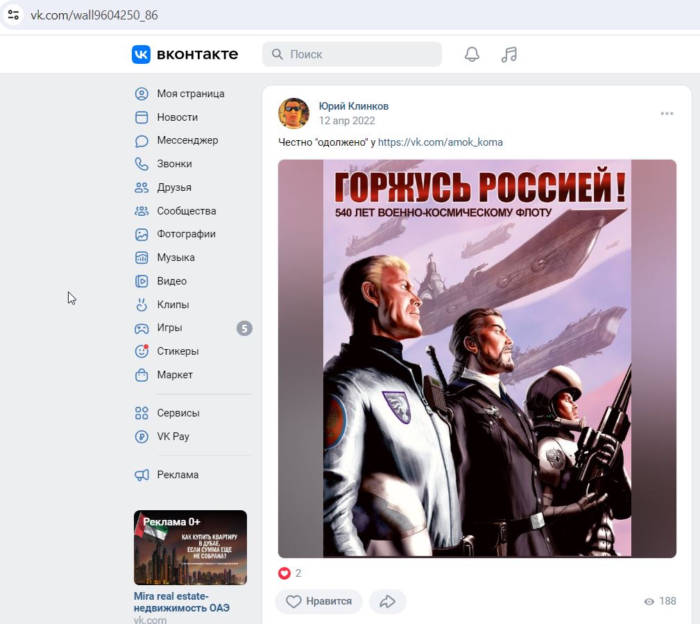Open Маркет menu item
This screenshot has height=624, width=700.
(175, 375)
